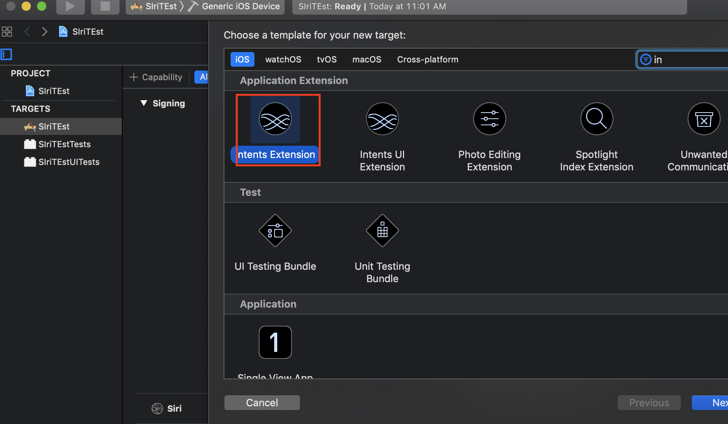The image size is (728, 424).
Task: Add a new Capability
Action: click(156, 77)
